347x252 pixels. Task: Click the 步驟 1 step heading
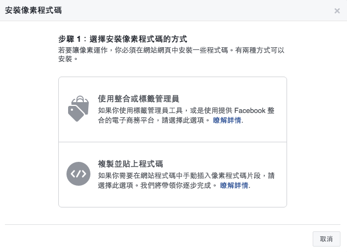[x=123, y=39]
